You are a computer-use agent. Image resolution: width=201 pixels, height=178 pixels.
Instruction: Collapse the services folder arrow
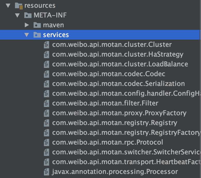click(x=27, y=35)
